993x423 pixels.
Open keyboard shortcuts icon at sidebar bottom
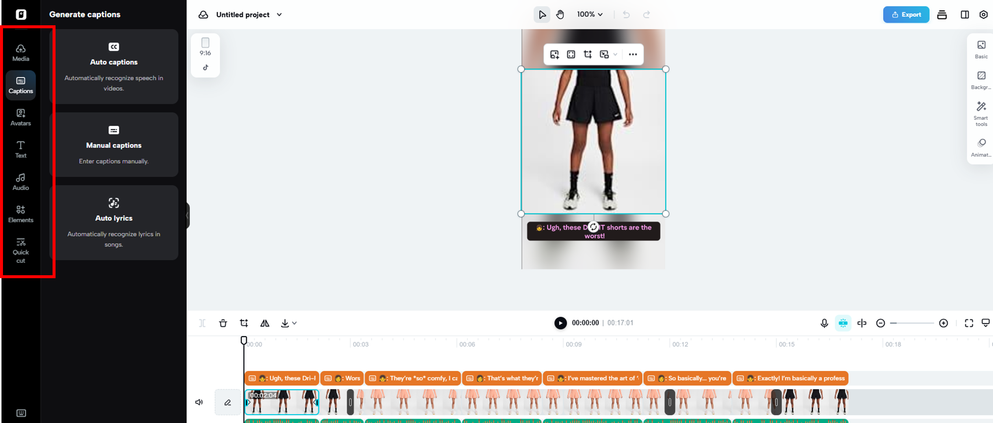pyautogui.click(x=21, y=413)
